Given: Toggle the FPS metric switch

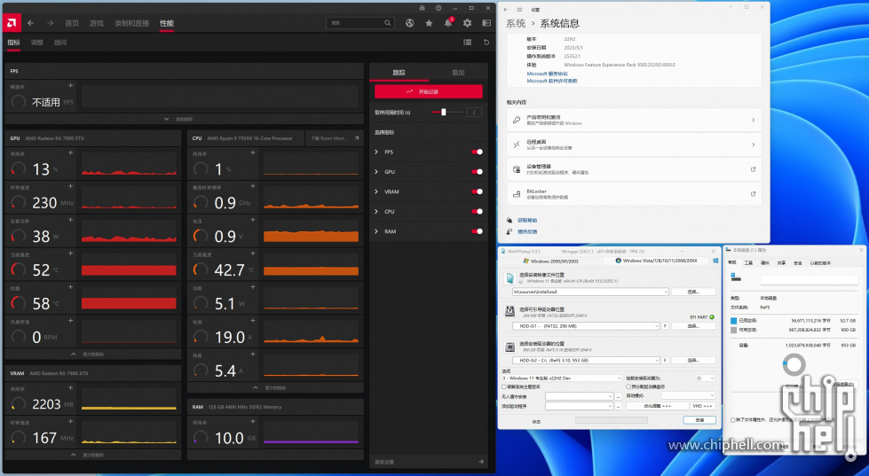Looking at the screenshot, I should pos(478,152).
